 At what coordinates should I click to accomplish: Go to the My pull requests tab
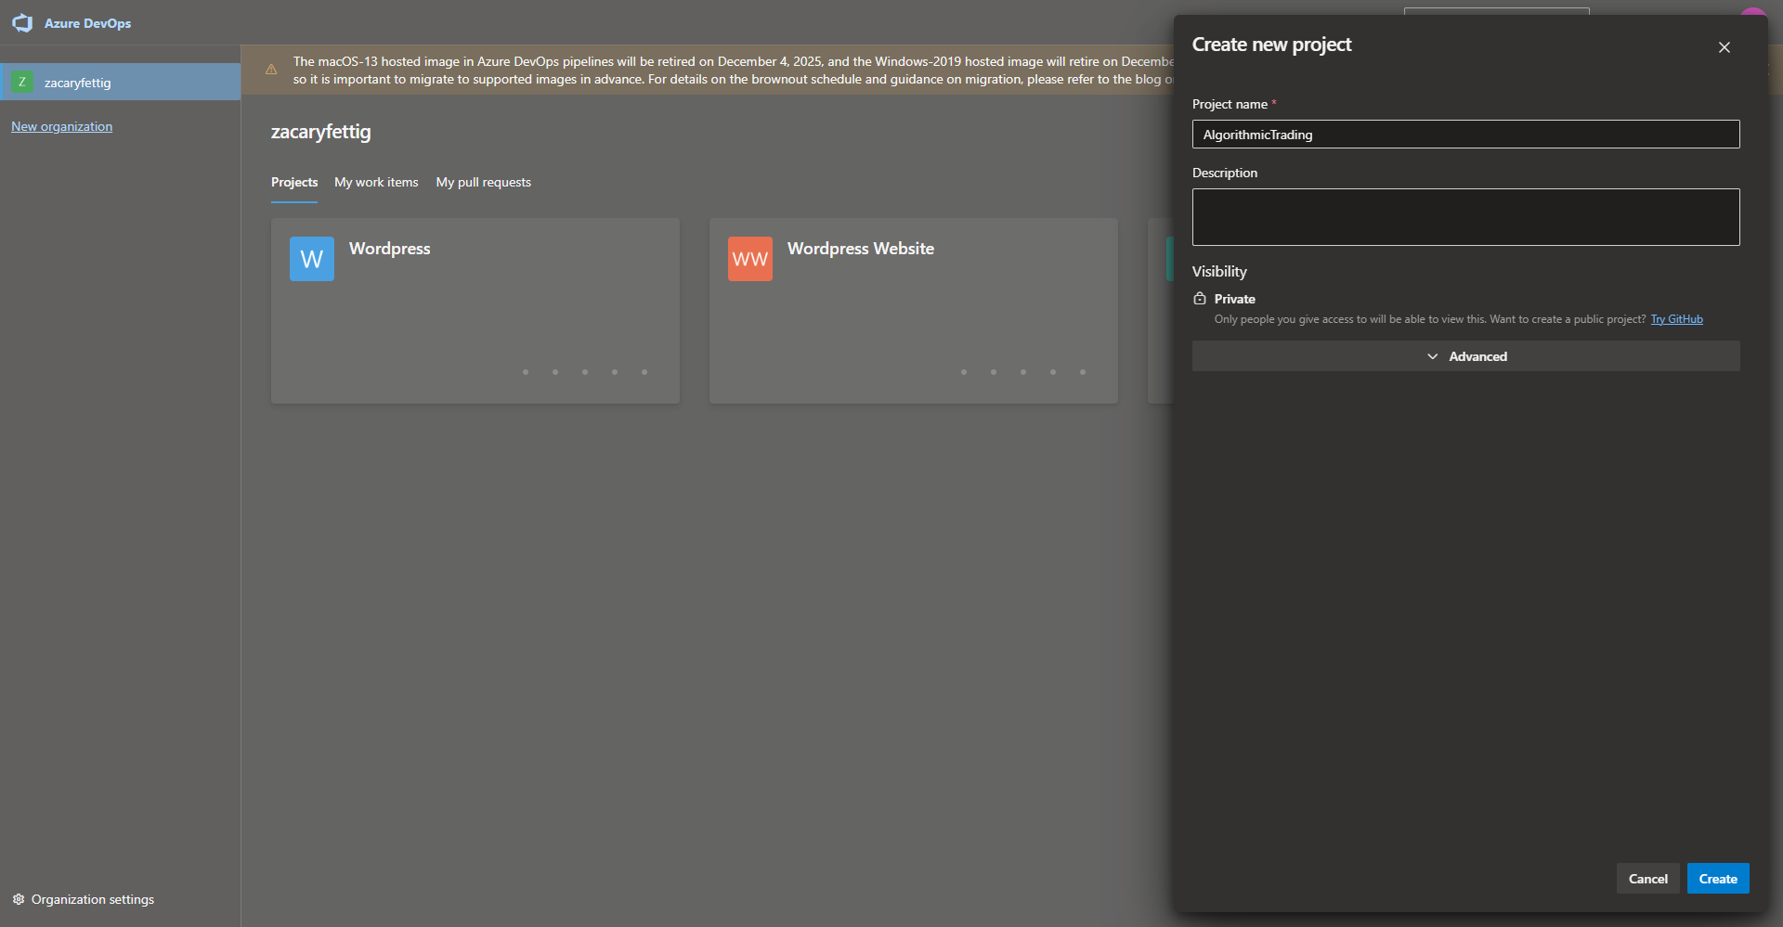click(483, 182)
